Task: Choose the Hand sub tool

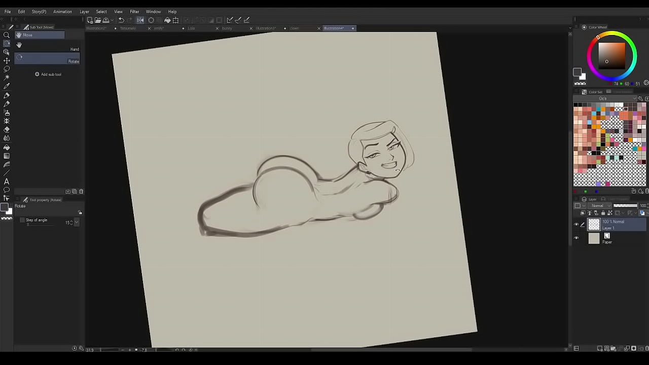Action: click(x=75, y=49)
